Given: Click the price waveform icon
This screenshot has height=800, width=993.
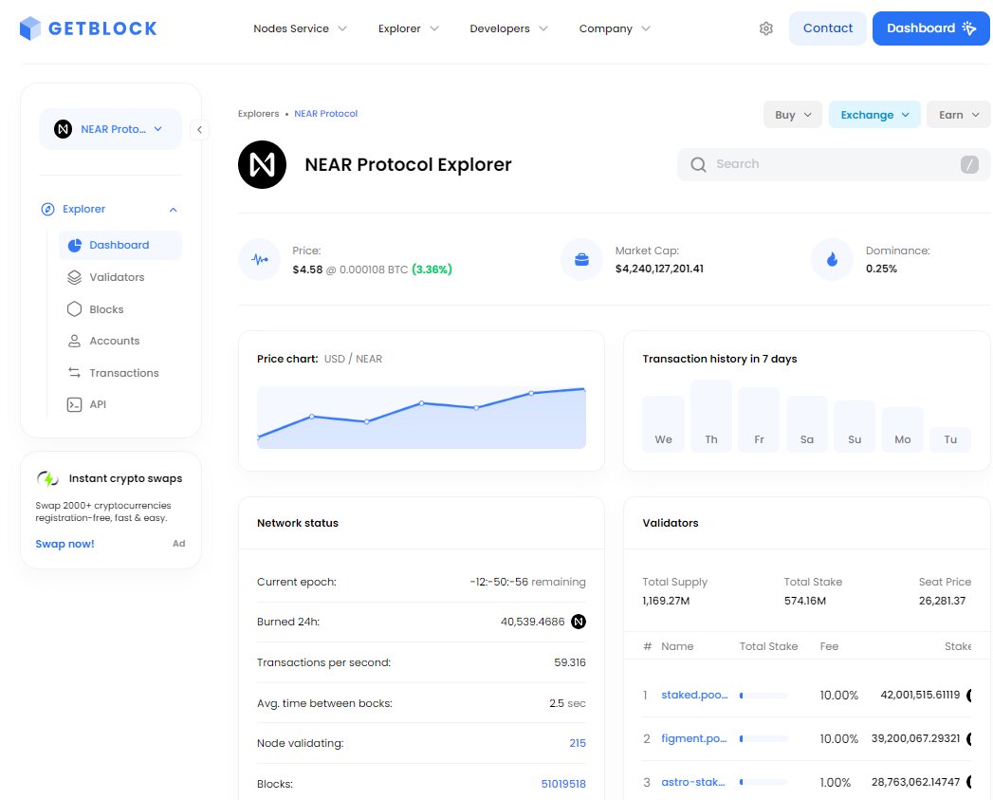Looking at the screenshot, I should pyautogui.click(x=260, y=259).
